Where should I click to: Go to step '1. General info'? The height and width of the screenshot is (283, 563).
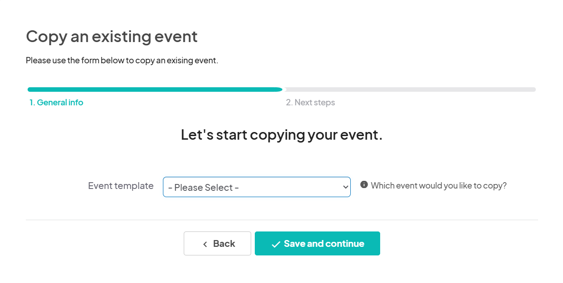pyautogui.click(x=57, y=103)
